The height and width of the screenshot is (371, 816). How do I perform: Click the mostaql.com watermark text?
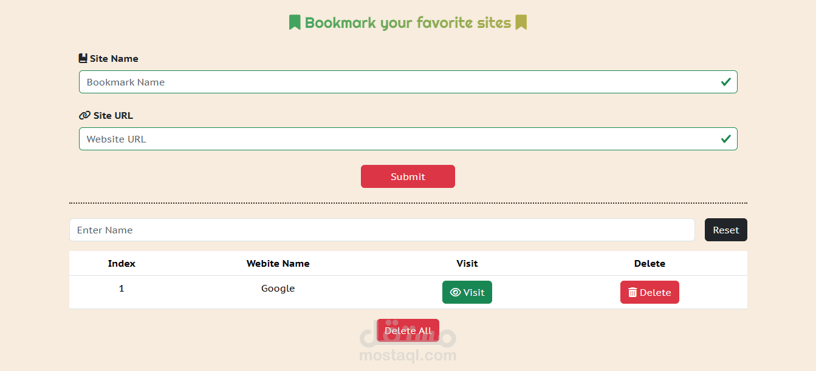(x=408, y=355)
